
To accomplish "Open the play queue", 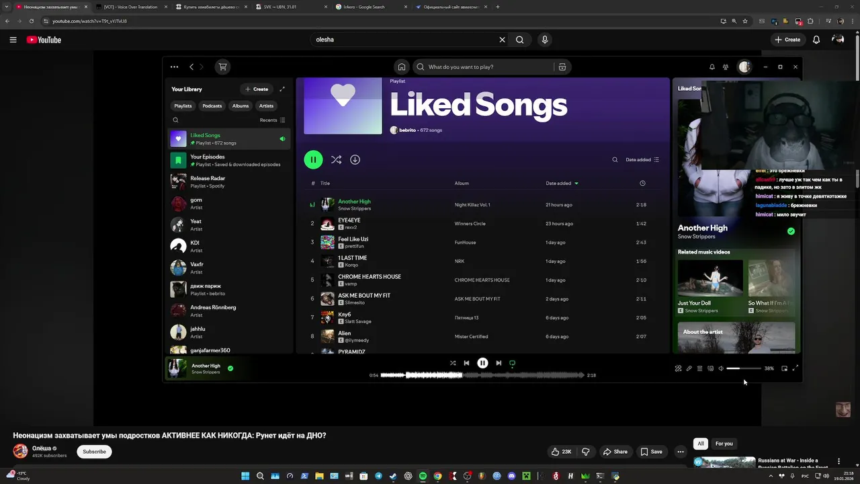I will coord(699,368).
